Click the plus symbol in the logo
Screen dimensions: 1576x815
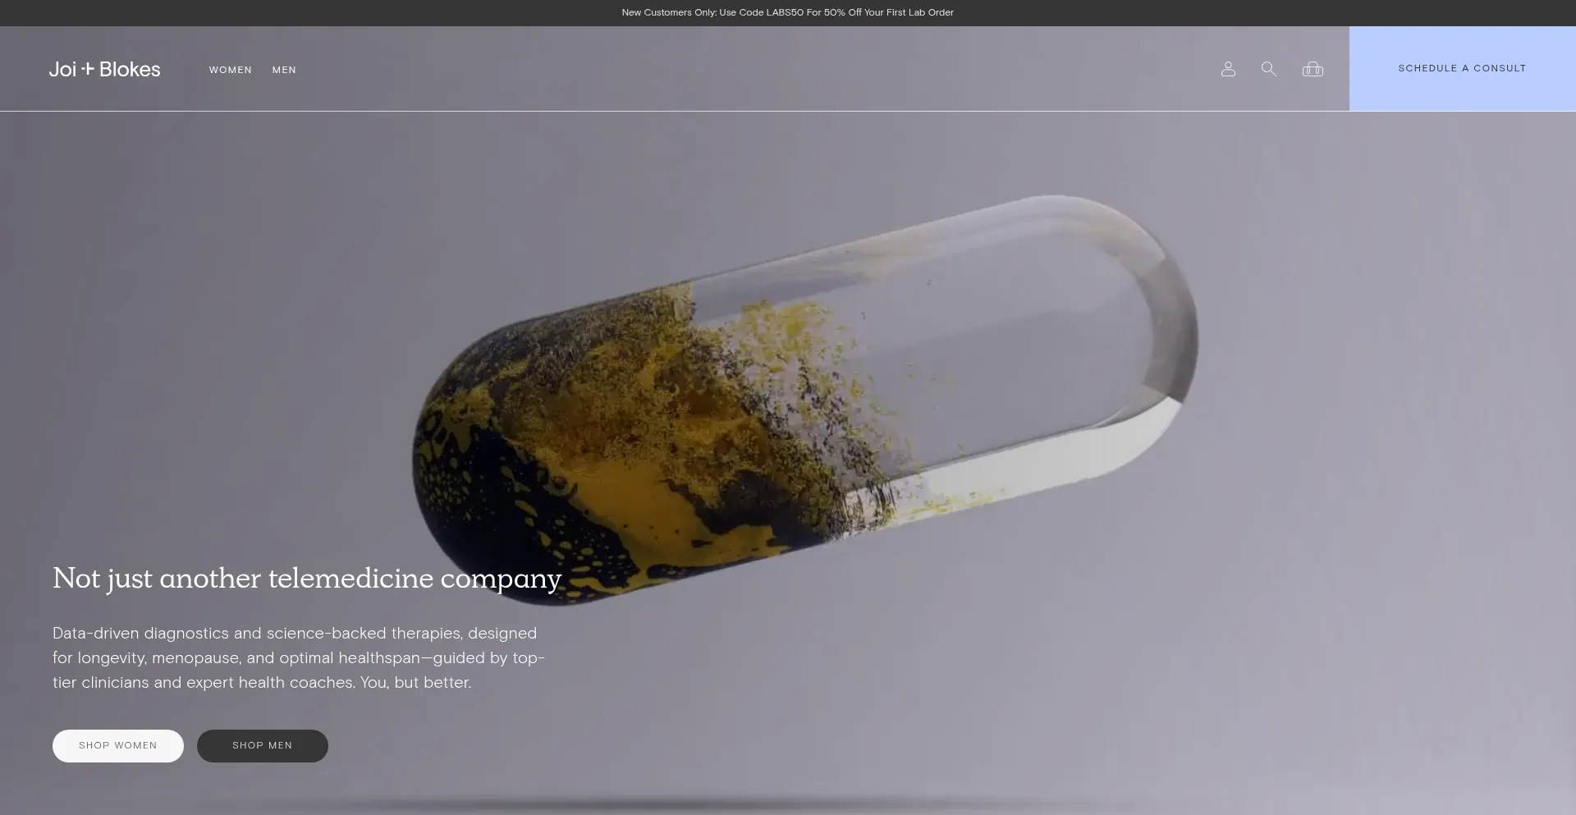pyautogui.click(x=88, y=69)
